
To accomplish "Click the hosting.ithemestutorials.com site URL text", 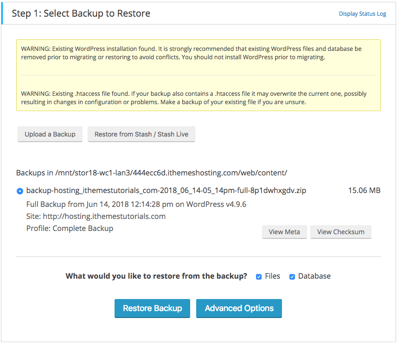I will pos(104,216).
